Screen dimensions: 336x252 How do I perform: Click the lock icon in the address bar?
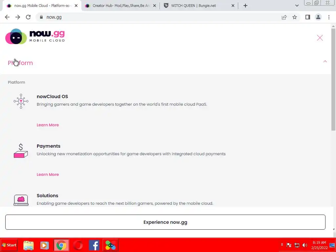point(41,17)
